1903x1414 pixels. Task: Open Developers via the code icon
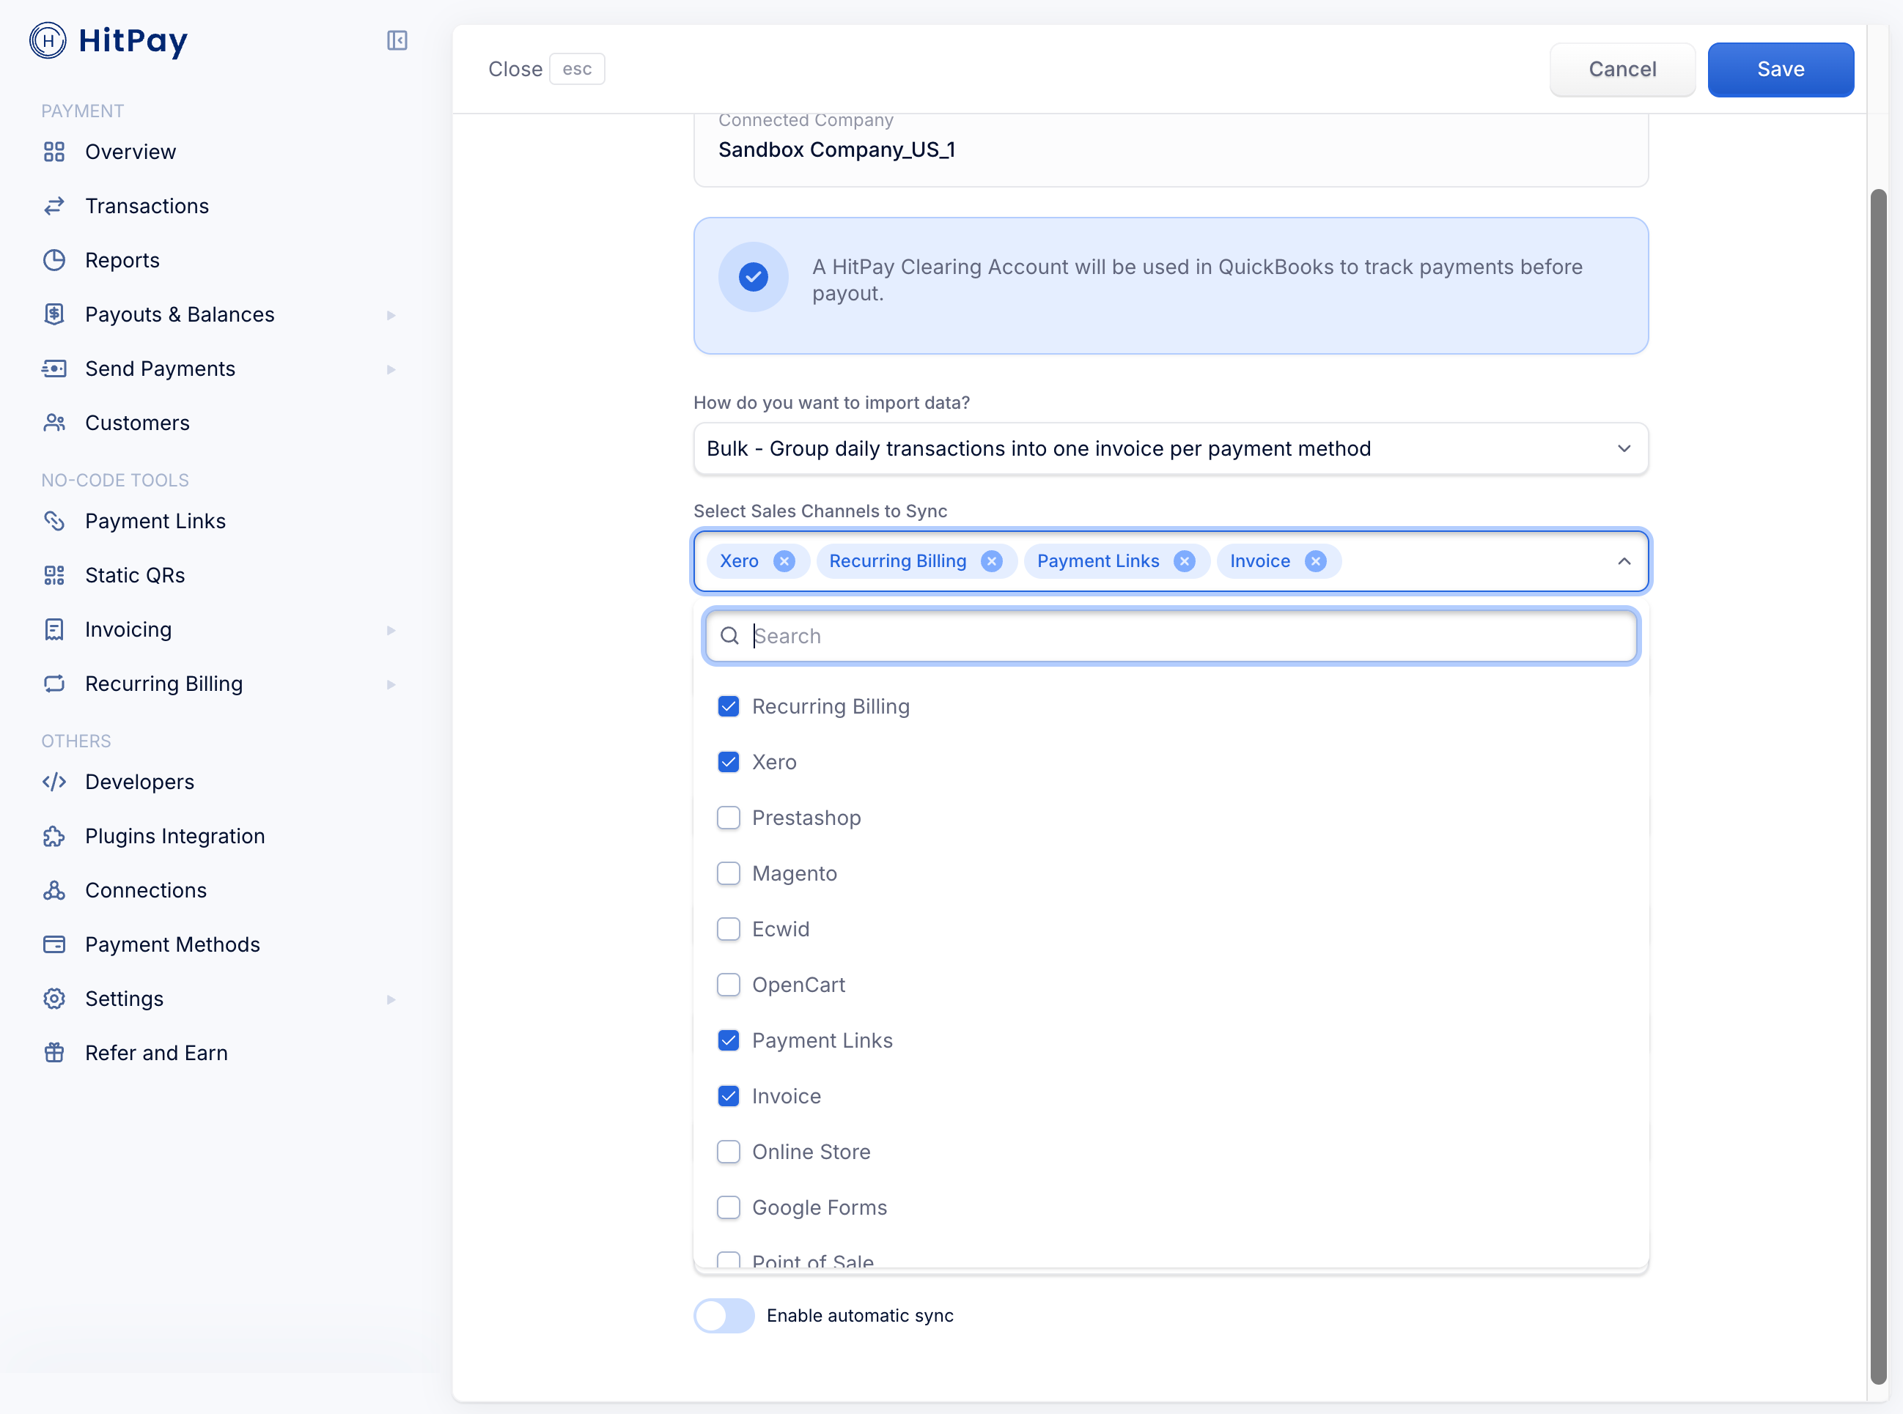pos(54,782)
